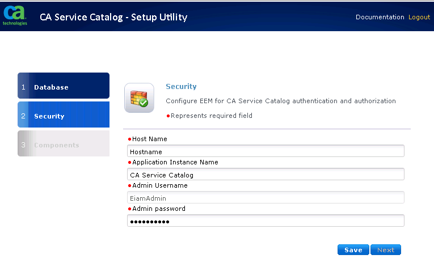Click the Logout link
Screen dimensions: 434x263
[x=419, y=17]
